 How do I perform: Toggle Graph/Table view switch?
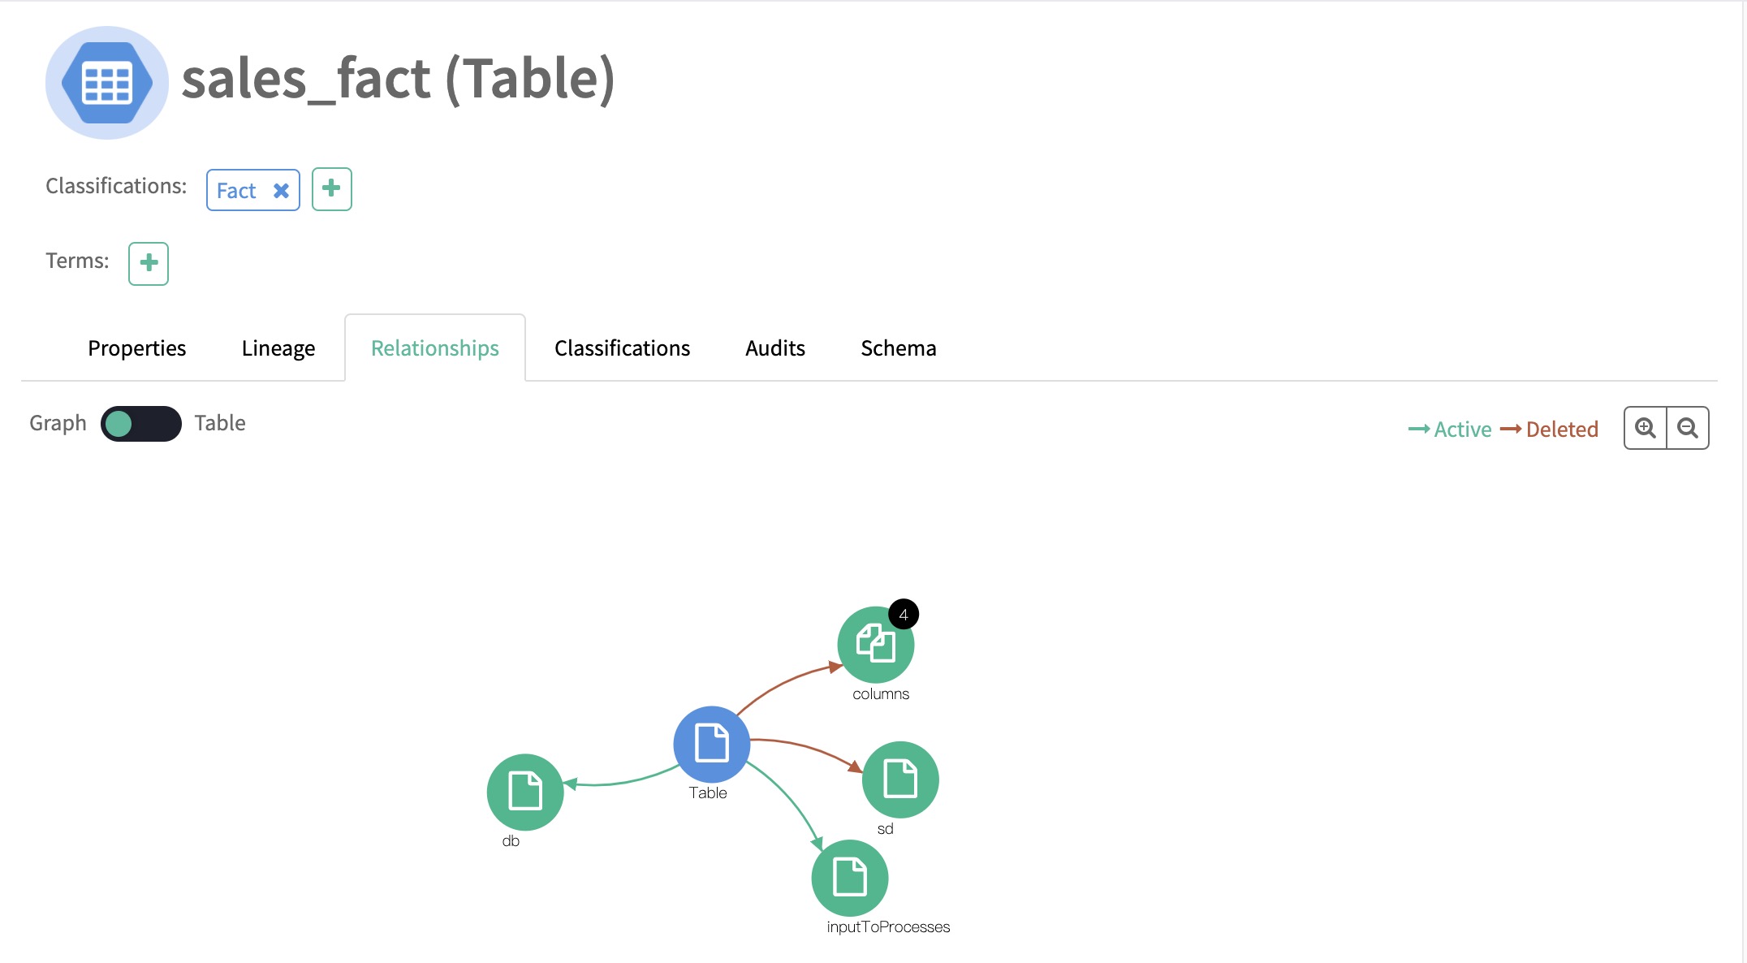point(141,424)
